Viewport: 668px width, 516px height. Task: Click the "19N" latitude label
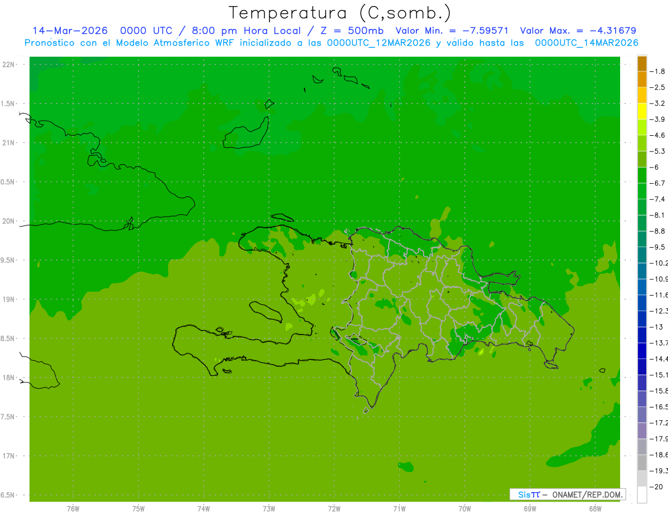click(8, 299)
